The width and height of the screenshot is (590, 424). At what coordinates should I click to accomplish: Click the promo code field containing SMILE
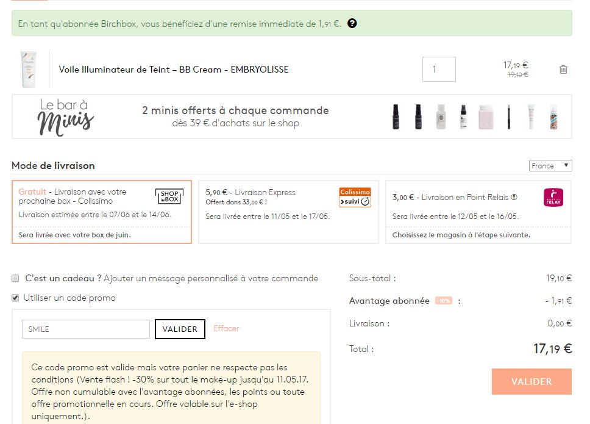tap(86, 329)
